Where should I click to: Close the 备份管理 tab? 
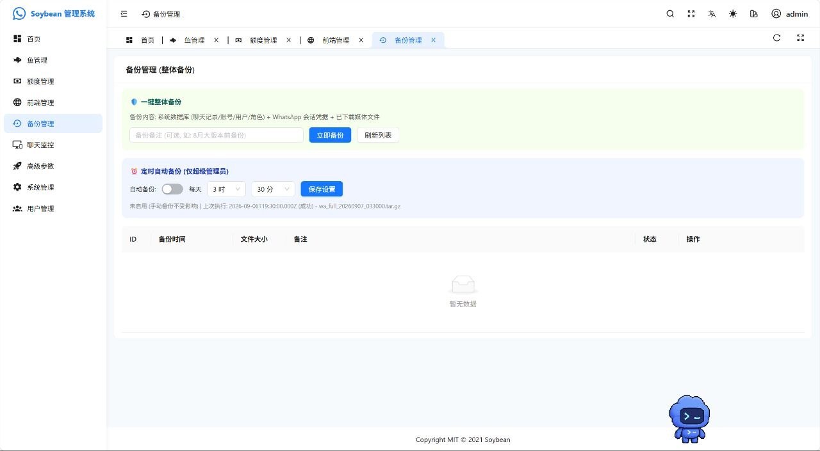(x=433, y=40)
